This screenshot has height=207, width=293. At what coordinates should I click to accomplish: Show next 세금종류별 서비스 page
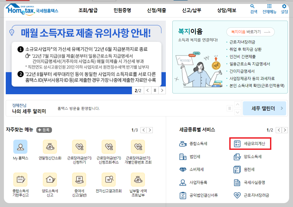pos(284,130)
